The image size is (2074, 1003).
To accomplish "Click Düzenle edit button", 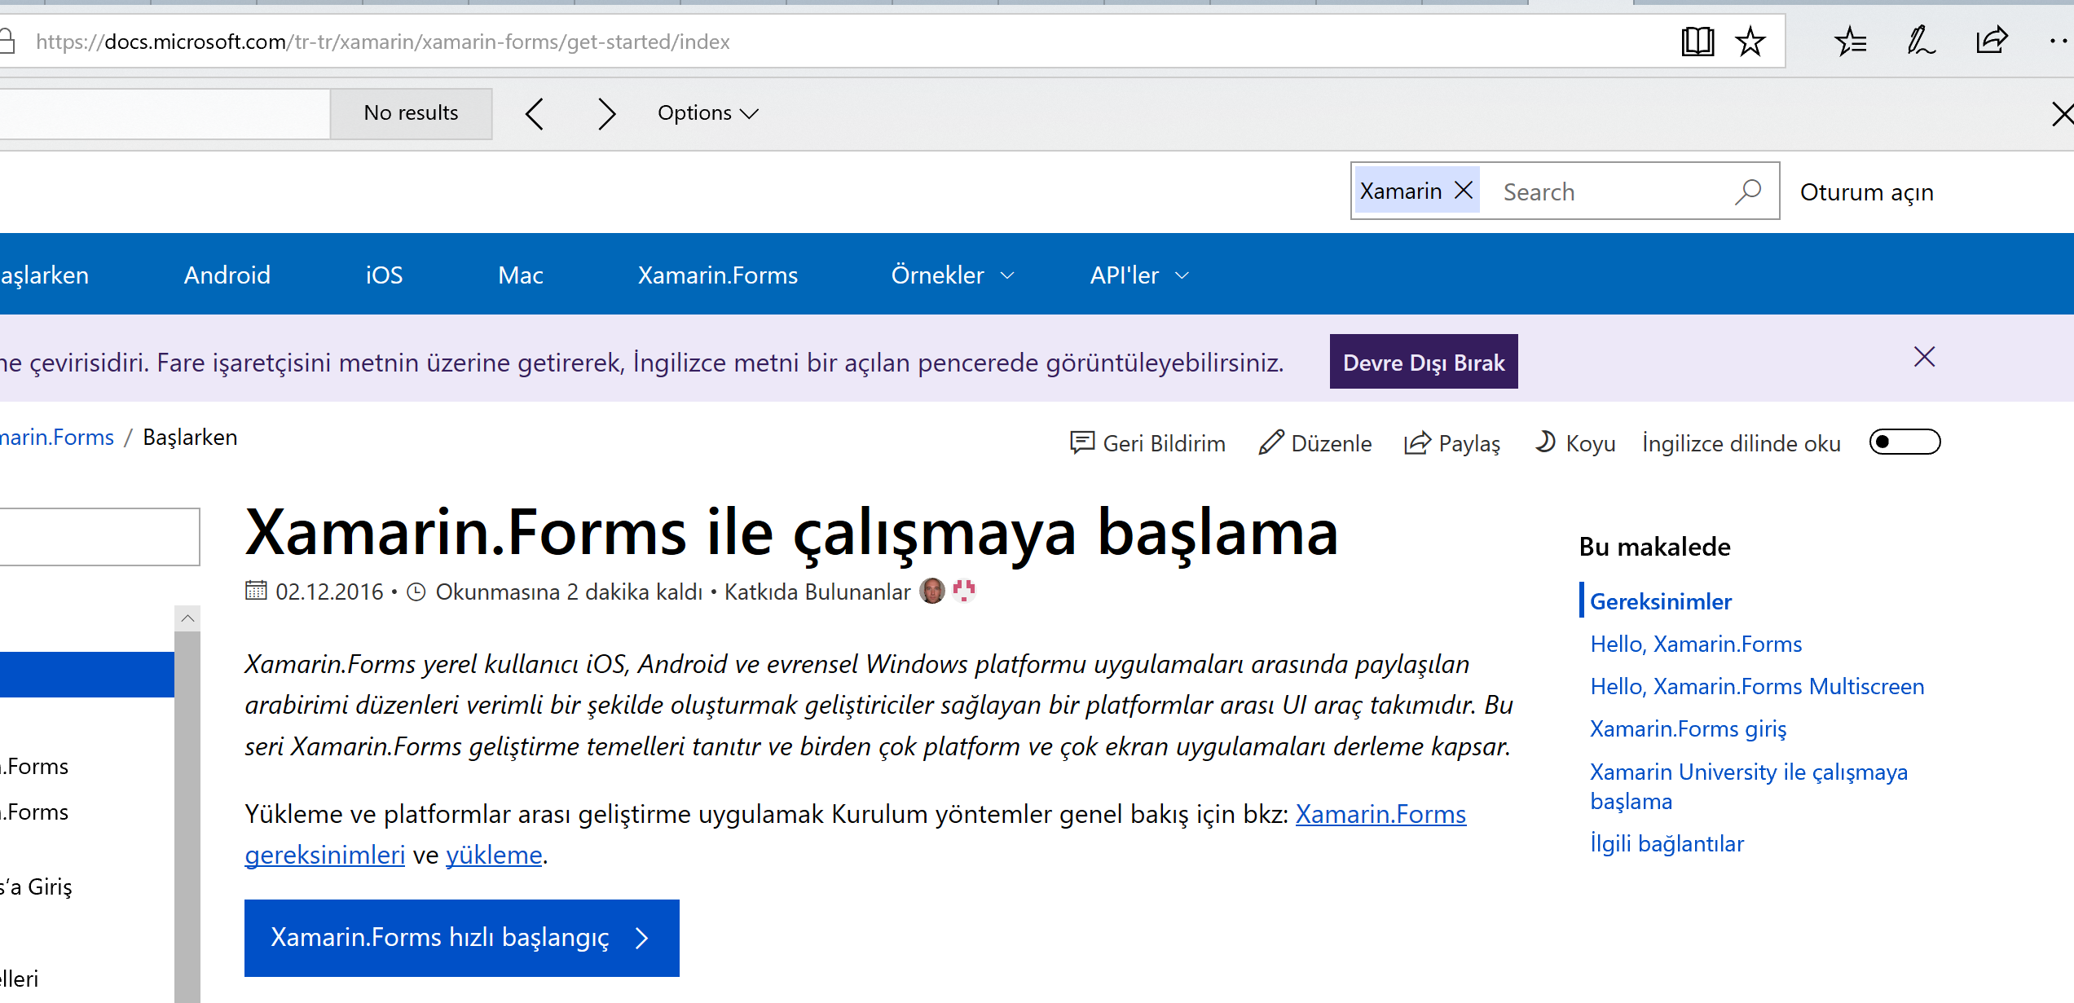I will 1315,443.
